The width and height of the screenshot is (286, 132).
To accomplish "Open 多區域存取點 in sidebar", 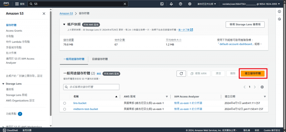I will 14,47.
